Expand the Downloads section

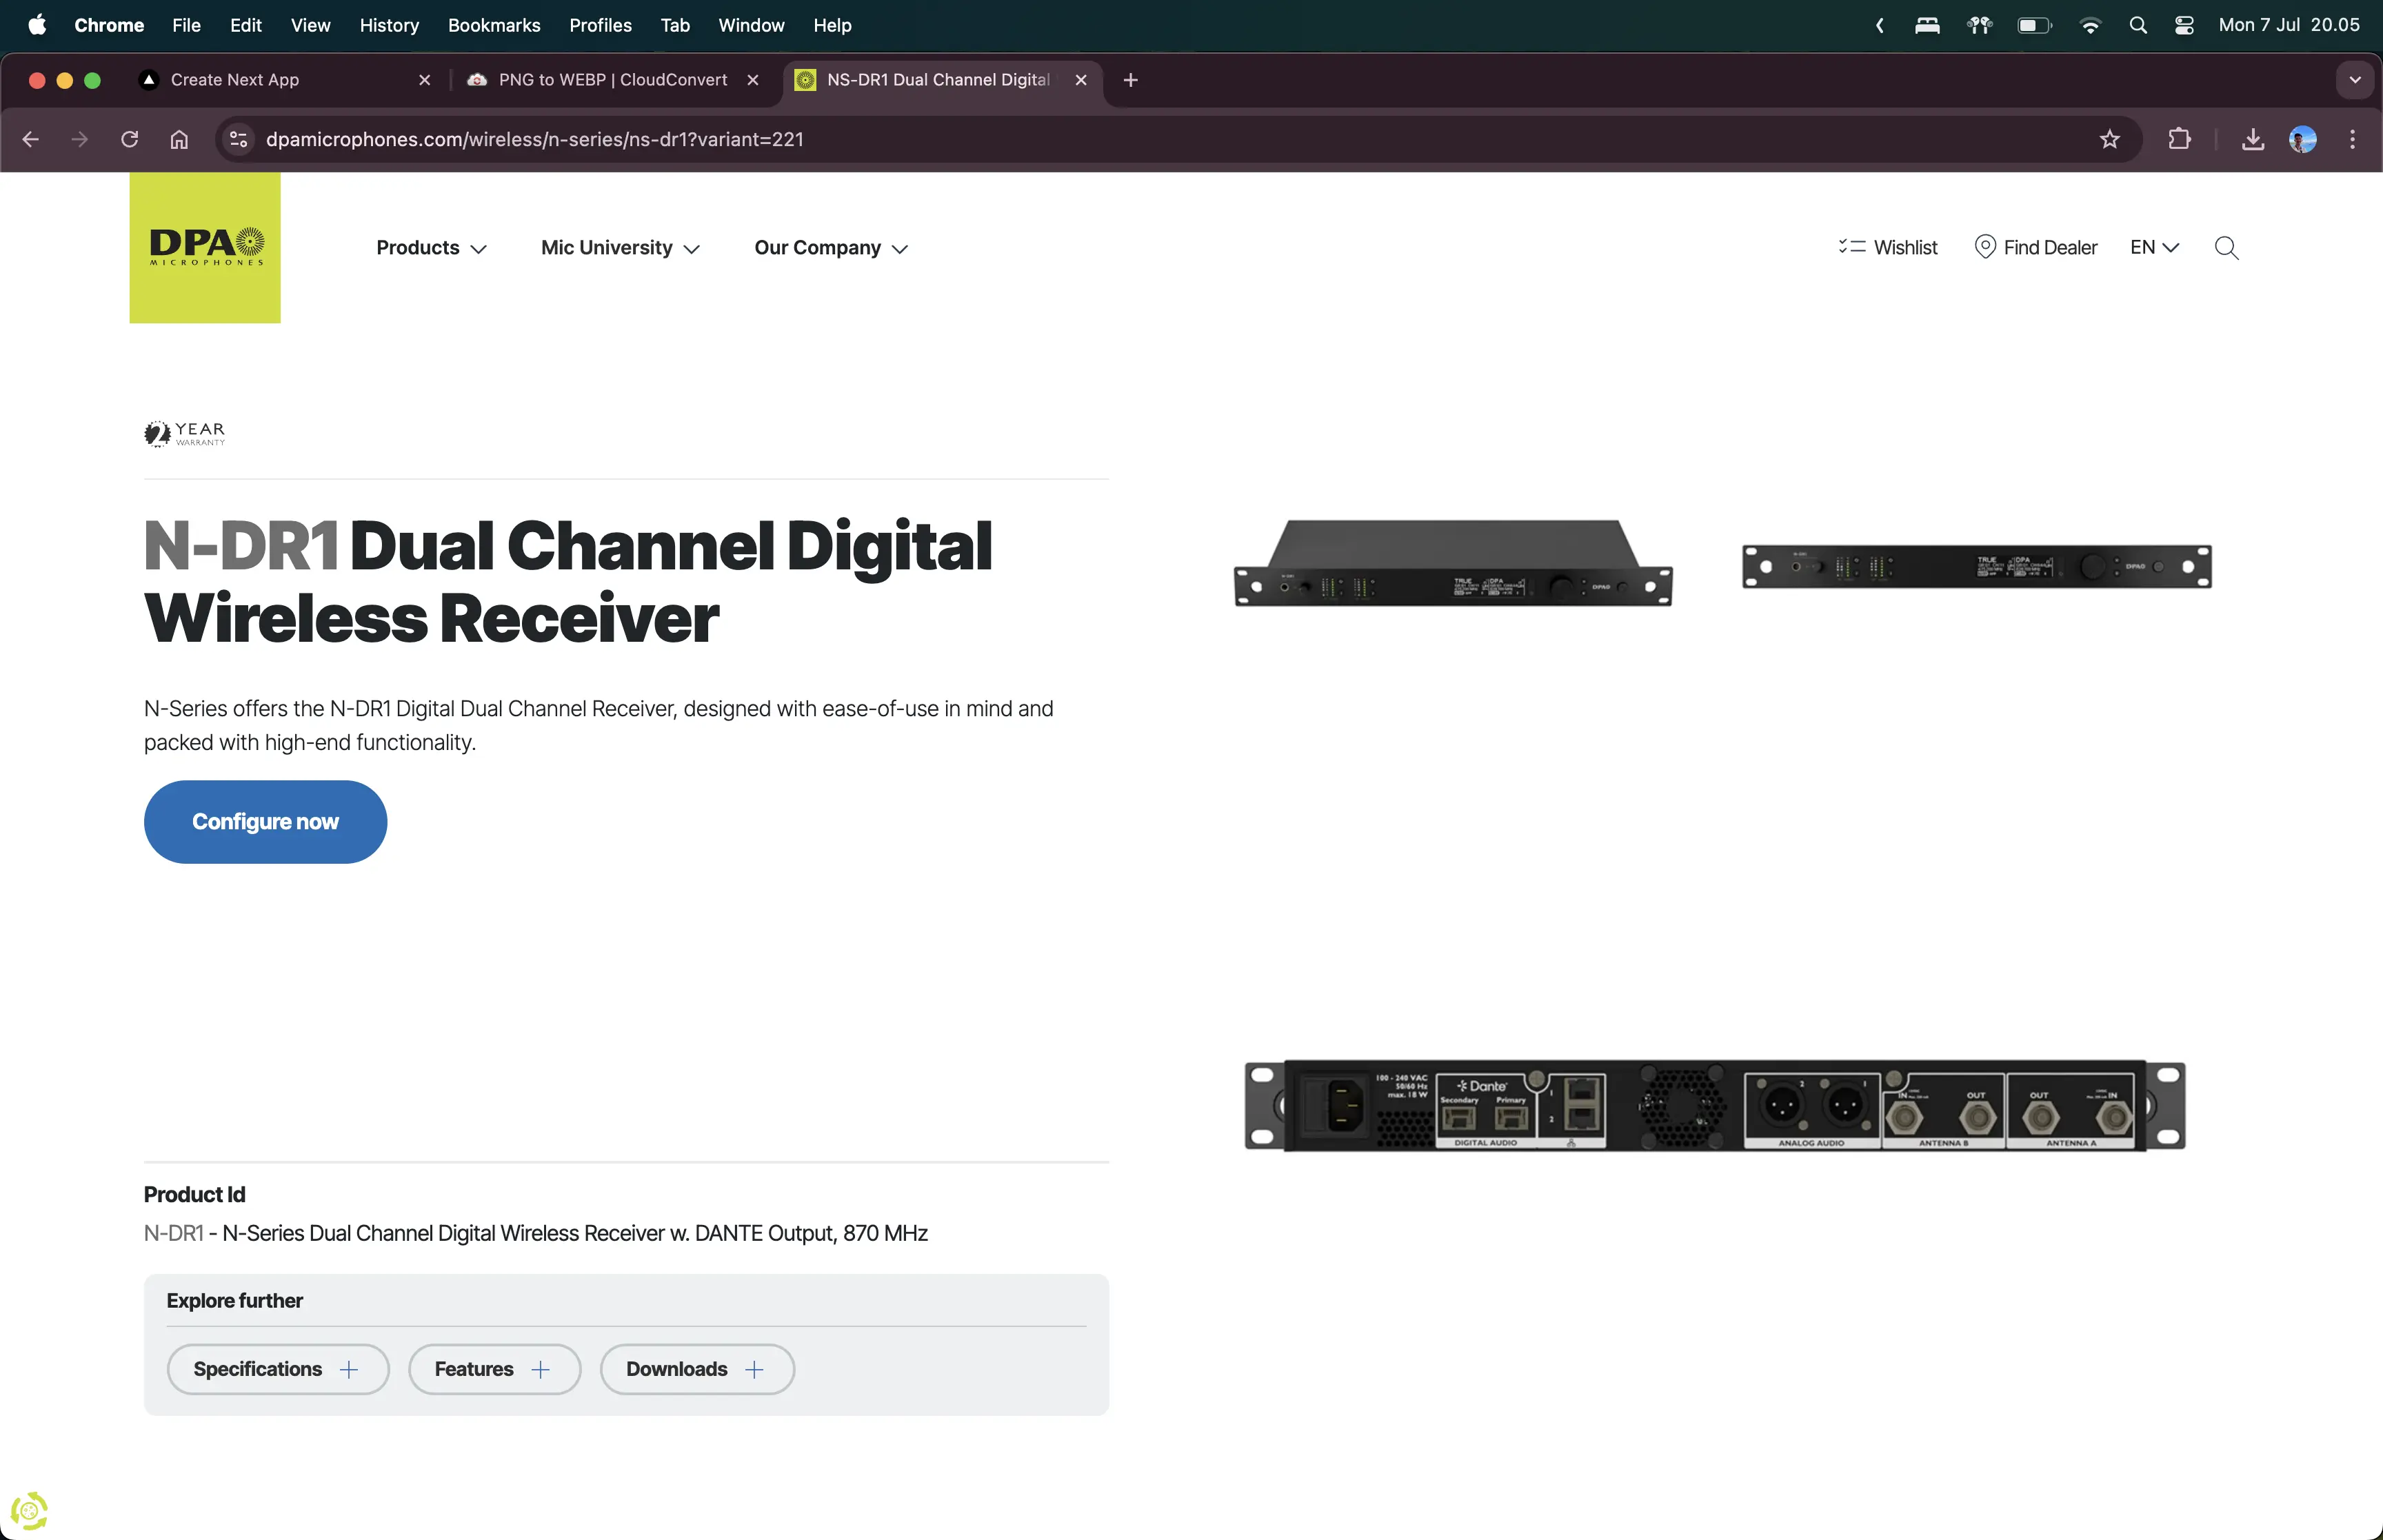tap(696, 1369)
